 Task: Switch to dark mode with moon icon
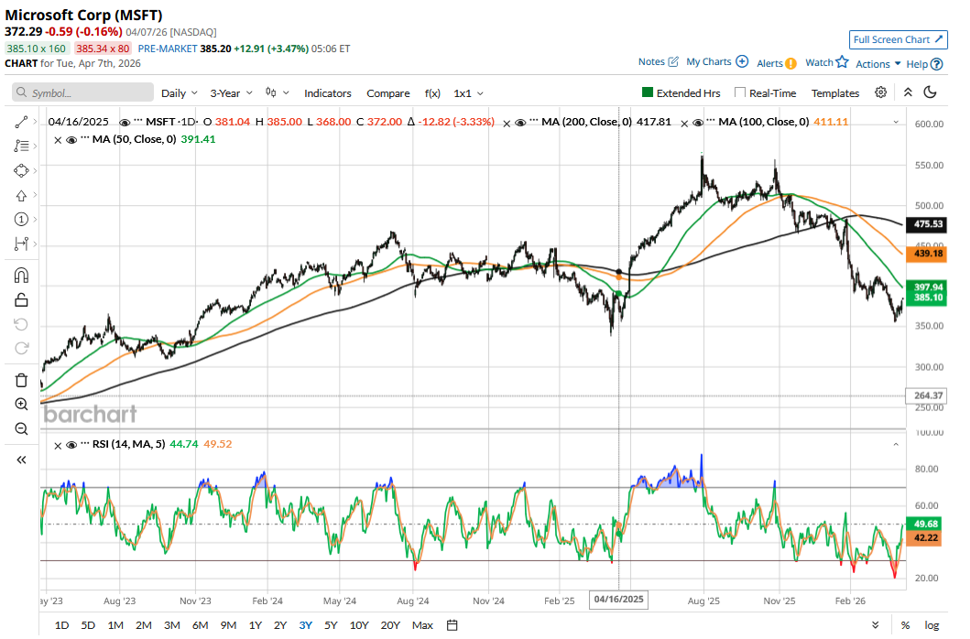(x=931, y=92)
